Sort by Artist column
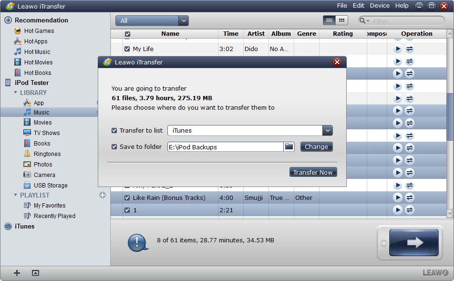This screenshot has width=454, height=281. coord(256,33)
